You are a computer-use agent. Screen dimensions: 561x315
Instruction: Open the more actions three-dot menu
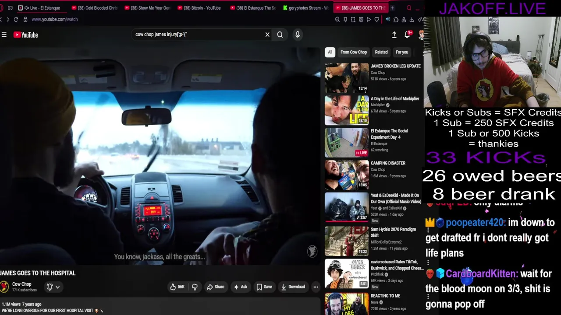[316, 287]
